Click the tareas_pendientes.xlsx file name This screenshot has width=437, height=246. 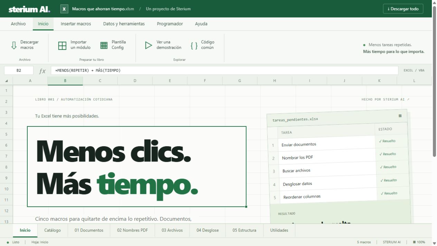point(295,119)
